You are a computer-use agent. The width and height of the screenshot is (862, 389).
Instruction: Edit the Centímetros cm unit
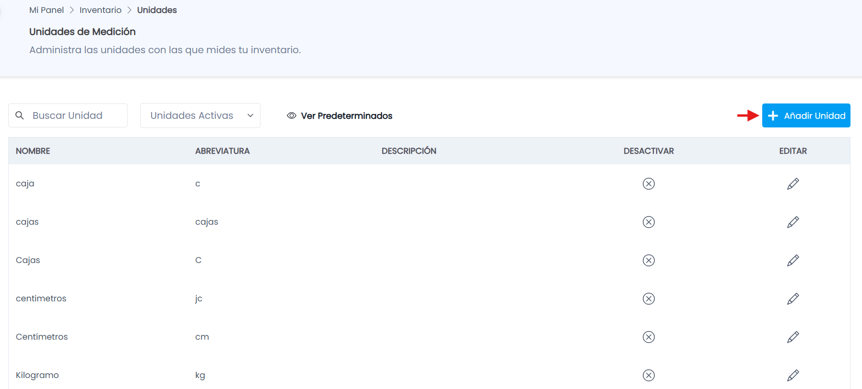[x=793, y=337]
